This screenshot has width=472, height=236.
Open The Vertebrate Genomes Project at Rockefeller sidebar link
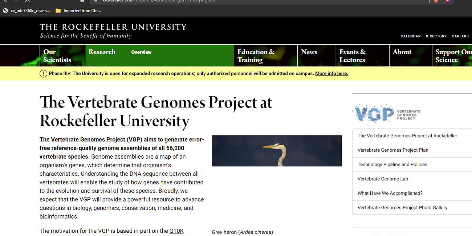tap(407, 136)
